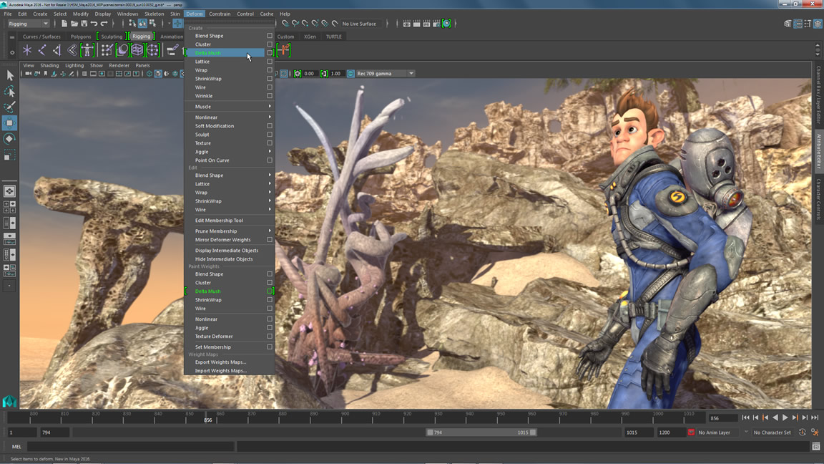The height and width of the screenshot is (464, 824).
Task: Click the Undo arrow icon
Action: point(94,24)
